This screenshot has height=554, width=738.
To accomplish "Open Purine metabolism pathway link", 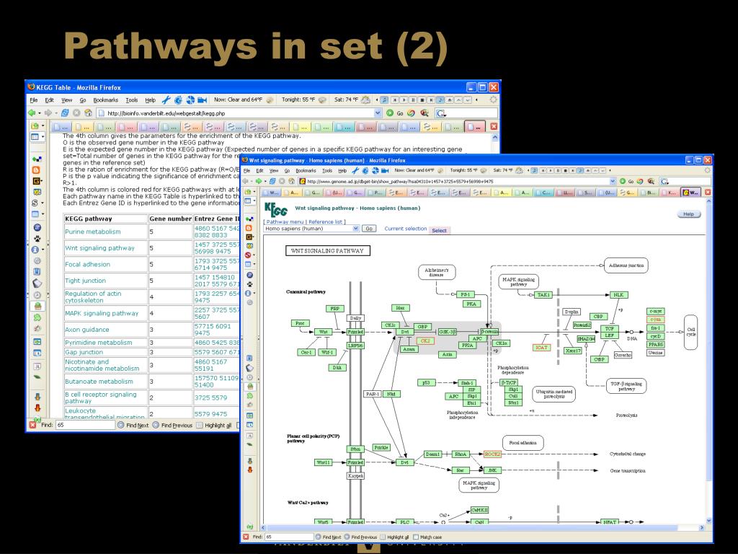I will point(93,232).
